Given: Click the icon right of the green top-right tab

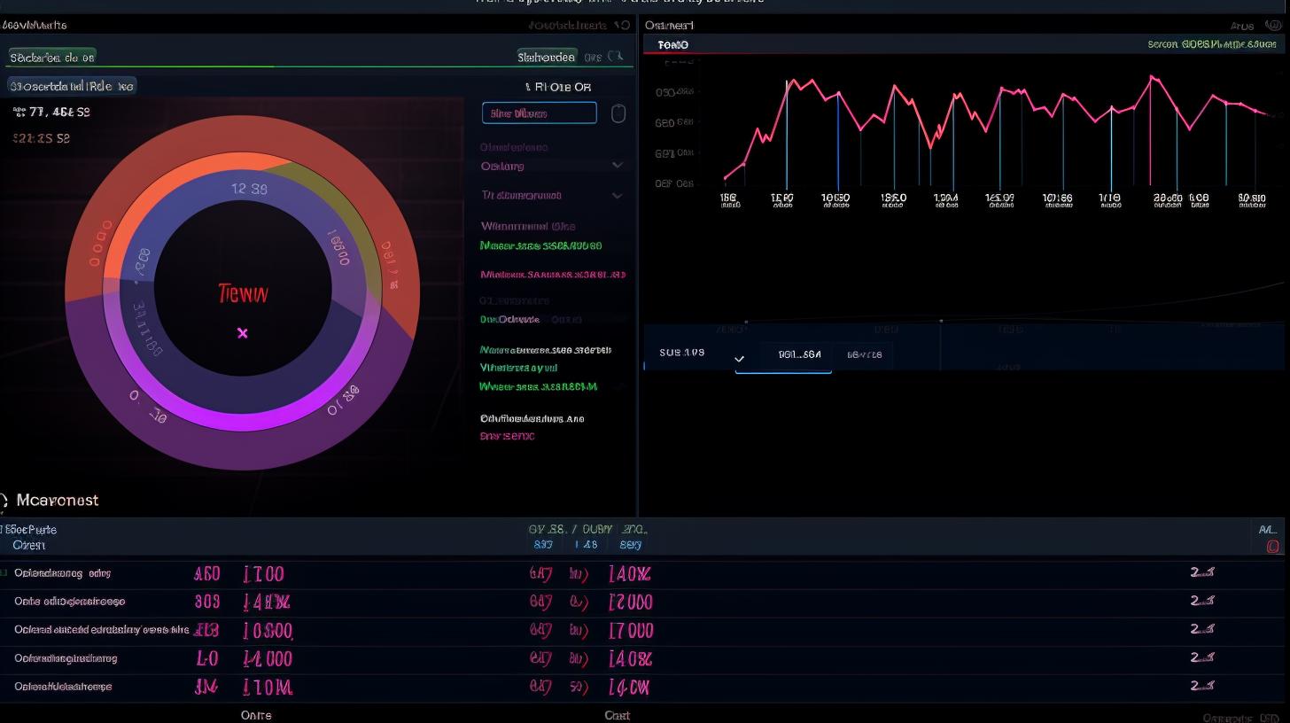Looking at the screenshot, I should point(617,58).
